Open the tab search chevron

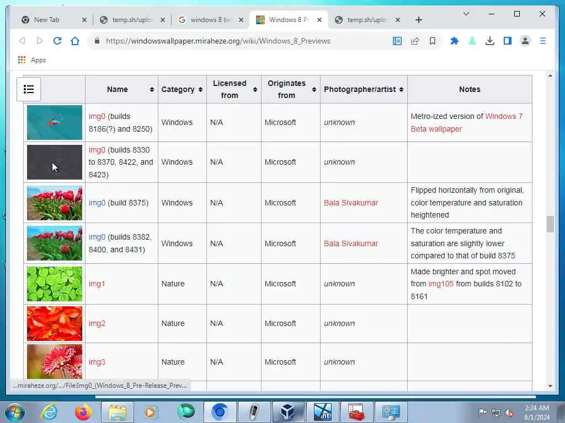[x=466, y=14]
